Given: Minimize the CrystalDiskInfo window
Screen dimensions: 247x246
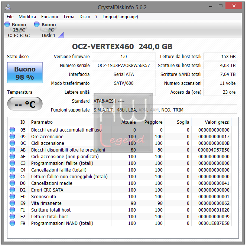Looking at the screenshot, I should (211, 6).
